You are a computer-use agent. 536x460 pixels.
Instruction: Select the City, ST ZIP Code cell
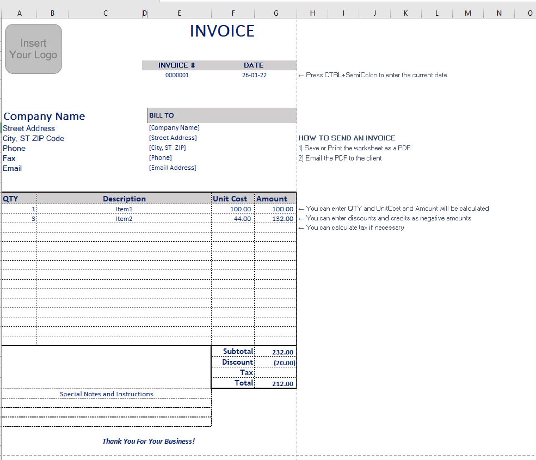(x=33, y=138)
